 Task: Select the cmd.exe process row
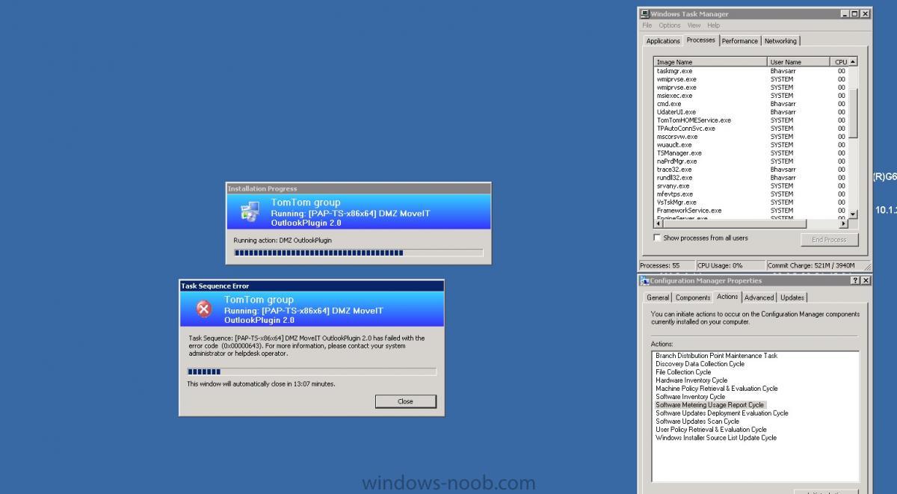tap(751, 103)
